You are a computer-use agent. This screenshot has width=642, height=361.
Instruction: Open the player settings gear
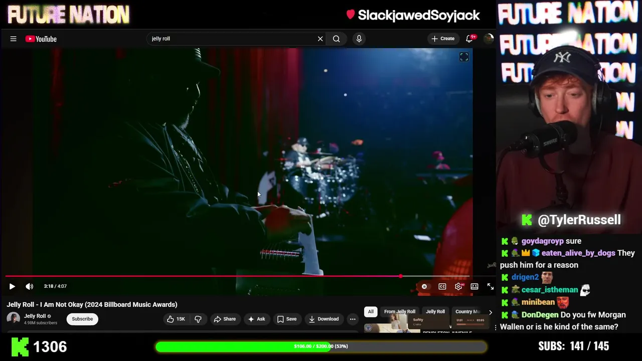pyautogui.click(x=458, y=286)
